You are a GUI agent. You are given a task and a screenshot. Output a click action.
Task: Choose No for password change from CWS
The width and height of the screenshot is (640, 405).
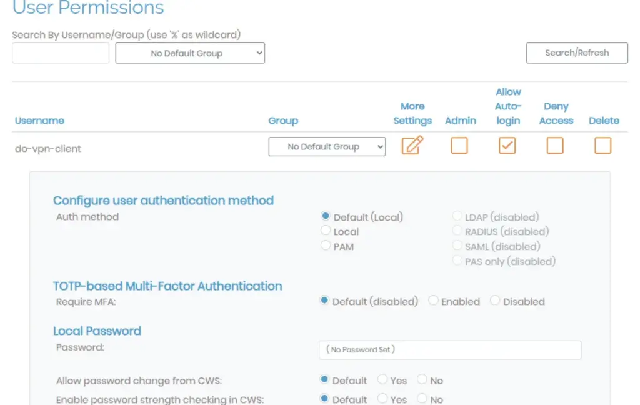[x=422, y=380]
